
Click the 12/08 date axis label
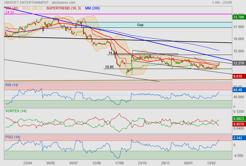(x=96, y=163)
